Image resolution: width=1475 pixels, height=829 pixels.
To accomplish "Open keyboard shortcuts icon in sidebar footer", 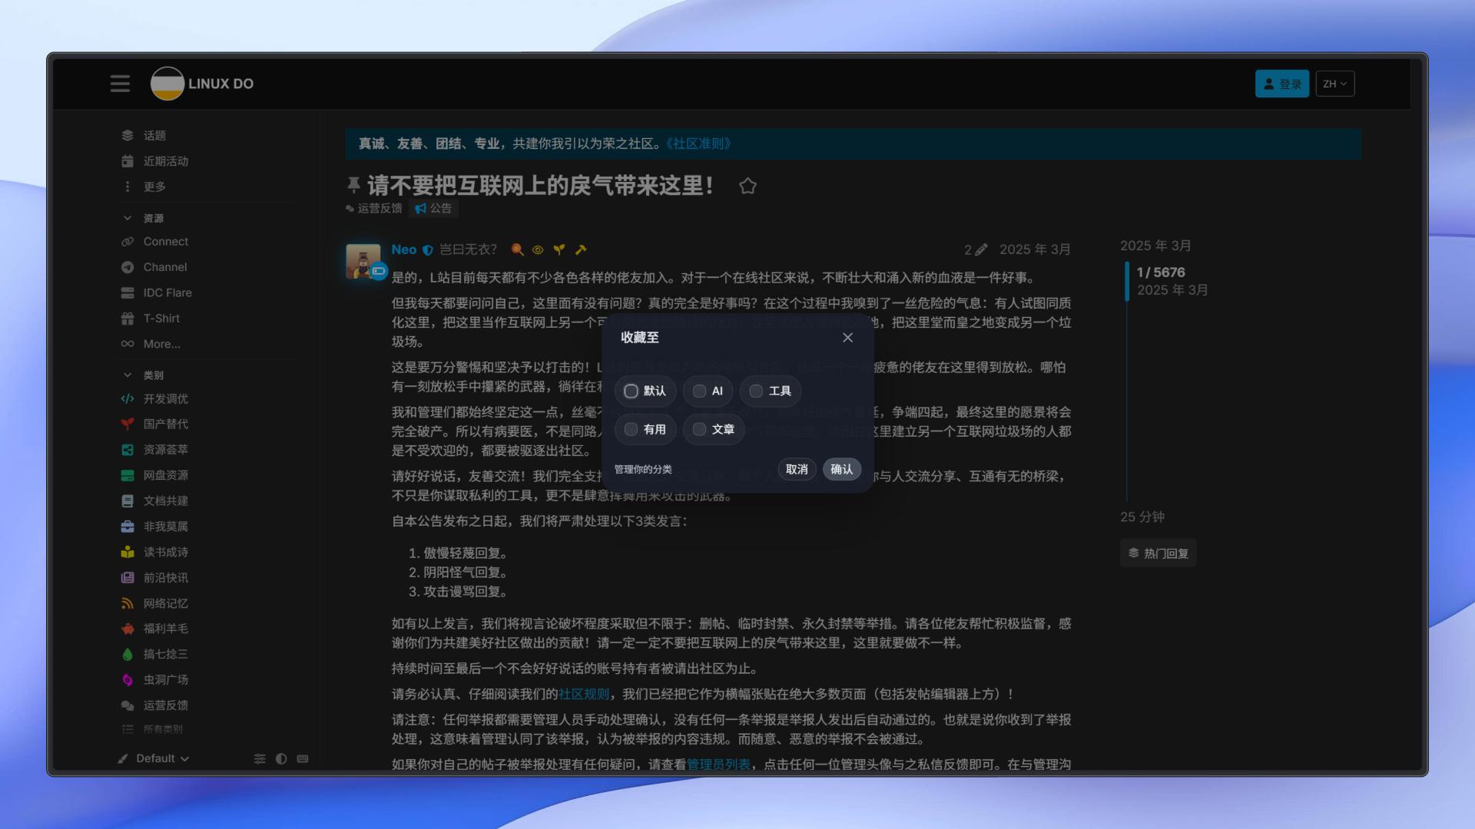I will 303,758.
